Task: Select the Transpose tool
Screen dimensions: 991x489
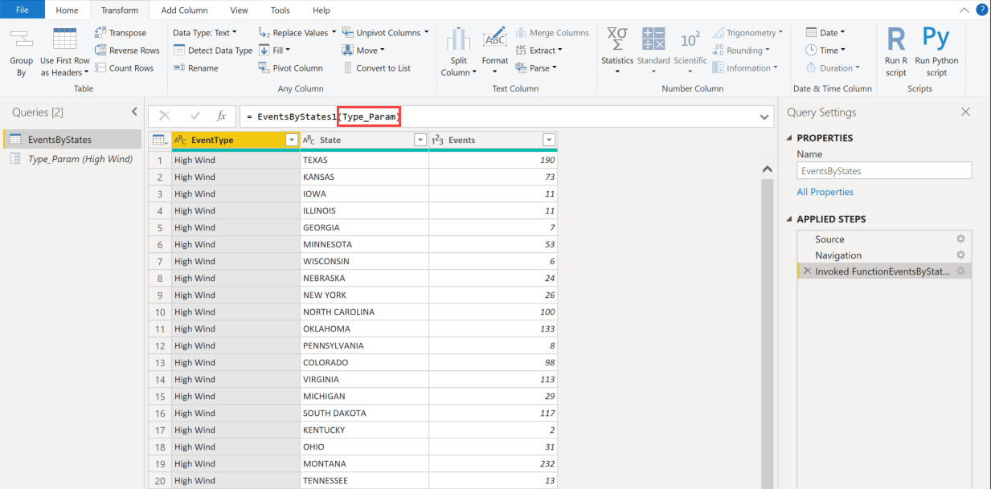Action: tap(125, 32)
